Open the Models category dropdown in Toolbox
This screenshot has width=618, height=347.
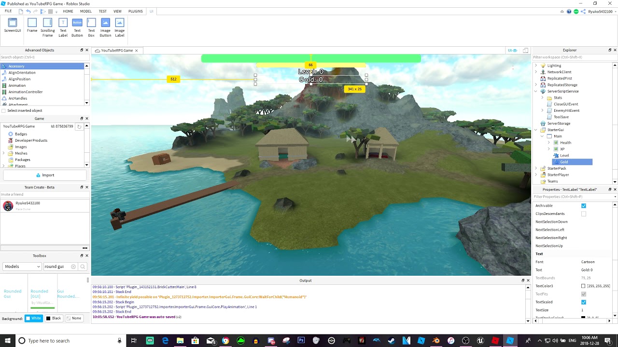coord(22,267)
